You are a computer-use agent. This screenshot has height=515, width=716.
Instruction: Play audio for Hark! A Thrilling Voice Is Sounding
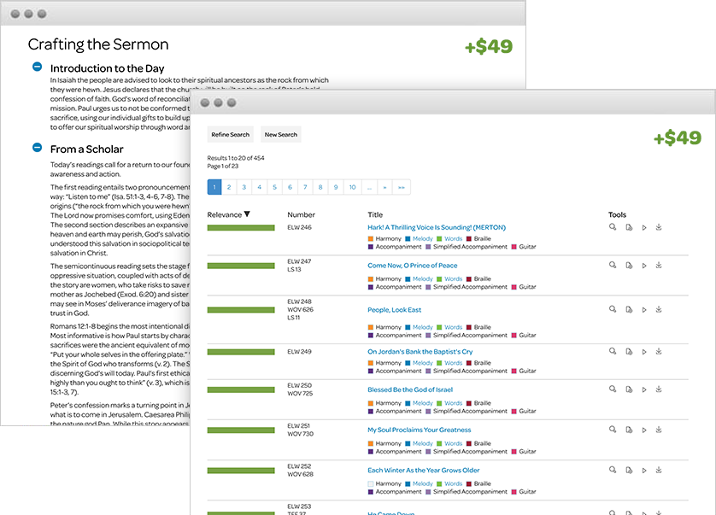644,227
